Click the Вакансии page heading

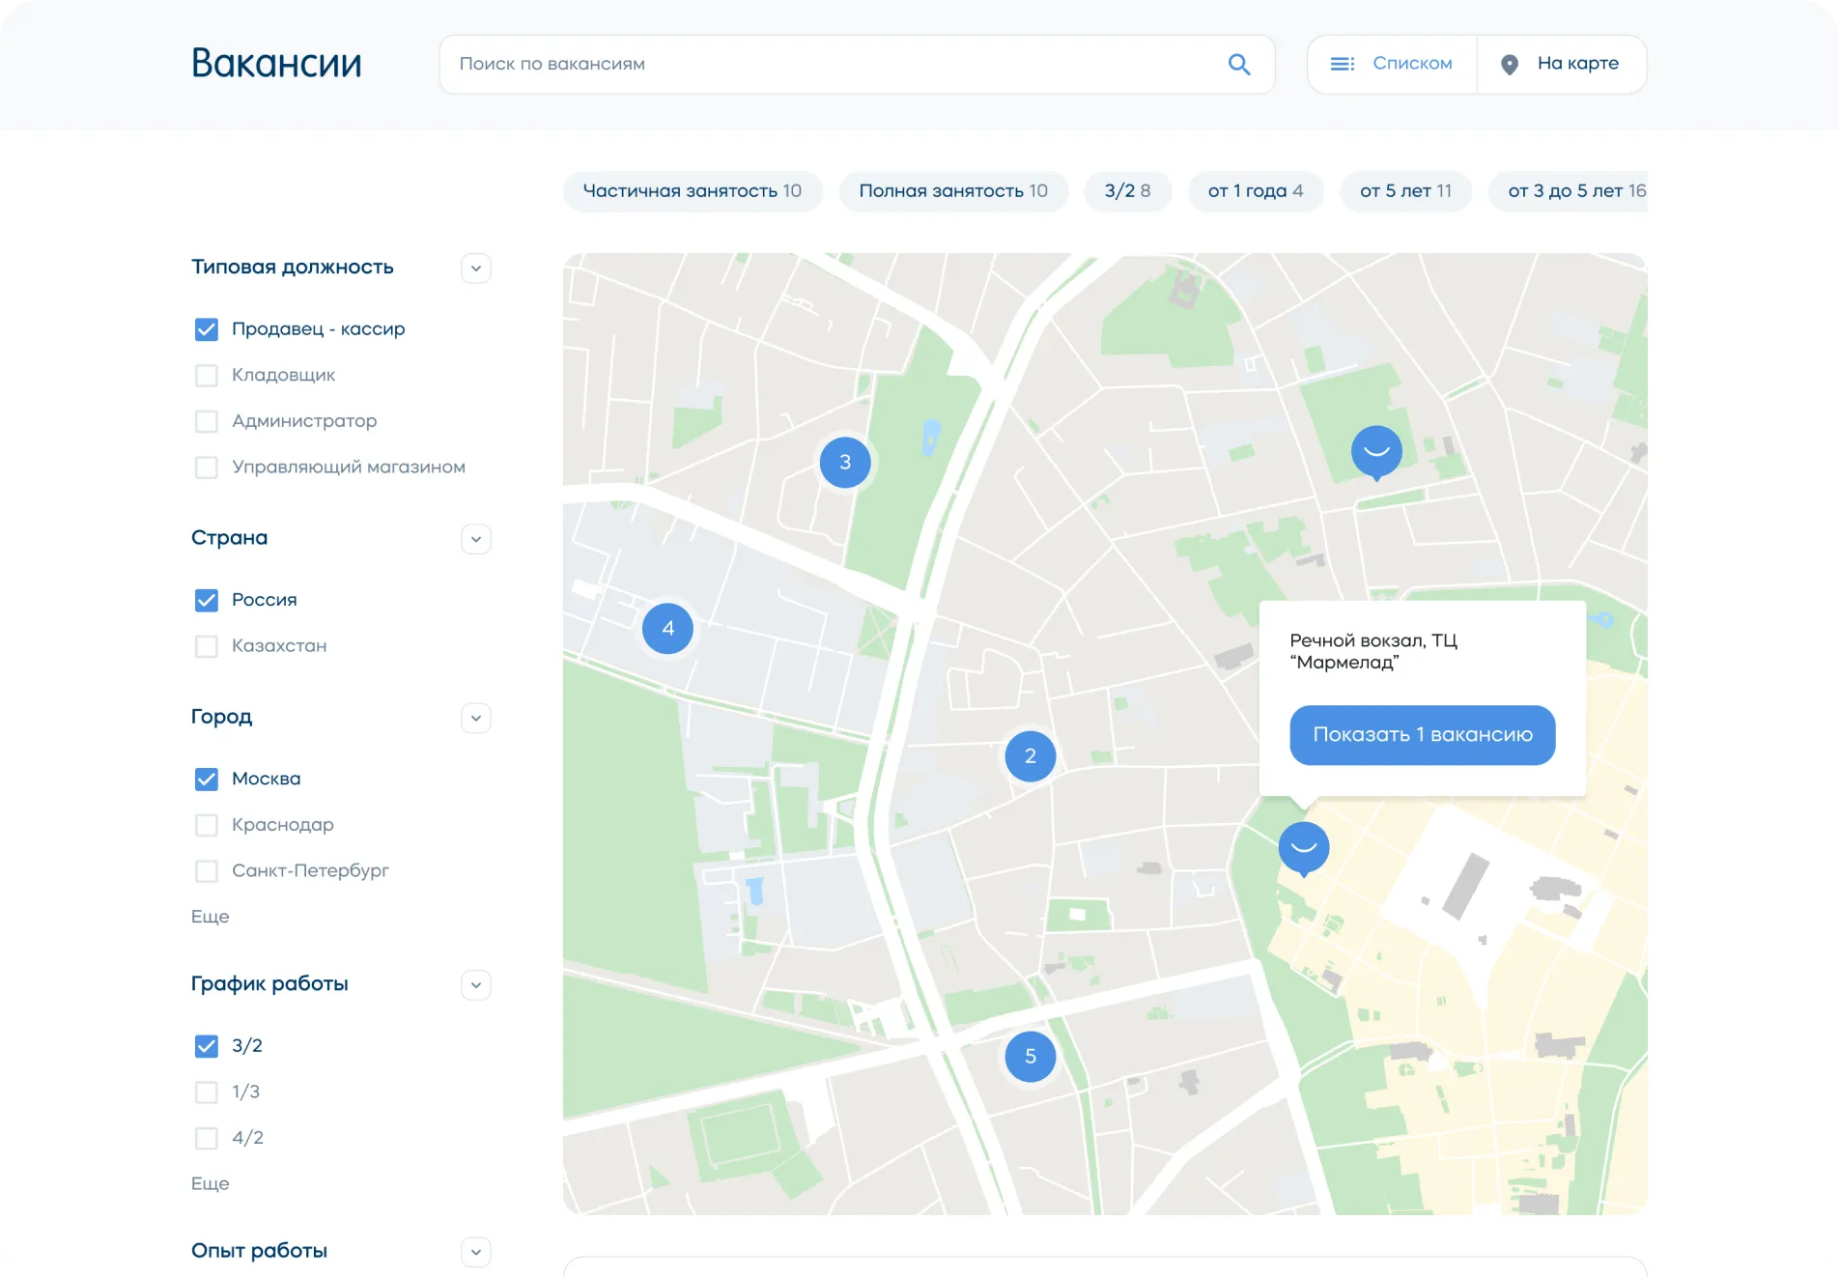[277, 64]
